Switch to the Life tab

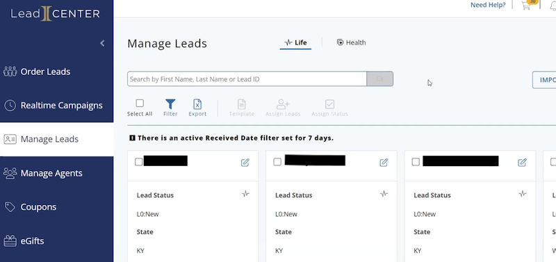[x=295, y=42]
